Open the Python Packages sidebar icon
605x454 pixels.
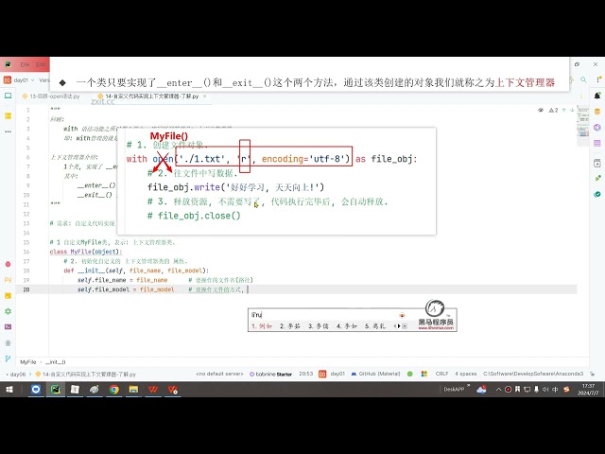point(8,280)
